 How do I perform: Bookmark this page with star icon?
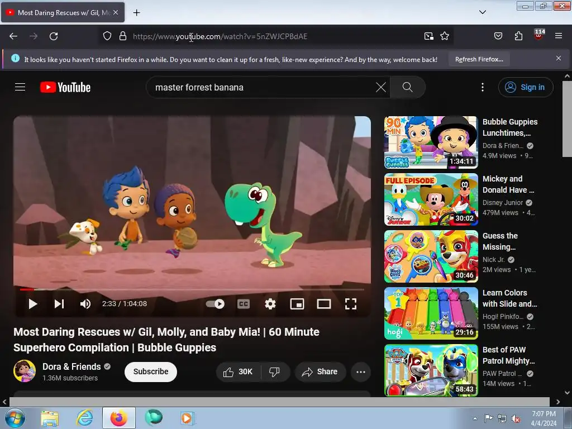pos(444,36)
